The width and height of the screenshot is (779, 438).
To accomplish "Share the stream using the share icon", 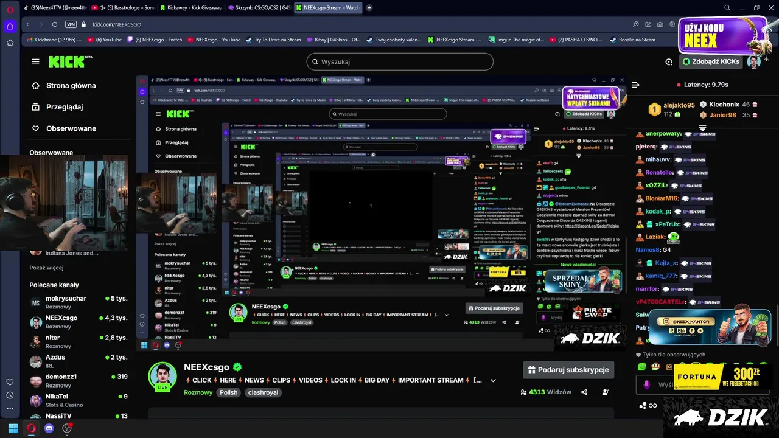I will tap(584, 392).
